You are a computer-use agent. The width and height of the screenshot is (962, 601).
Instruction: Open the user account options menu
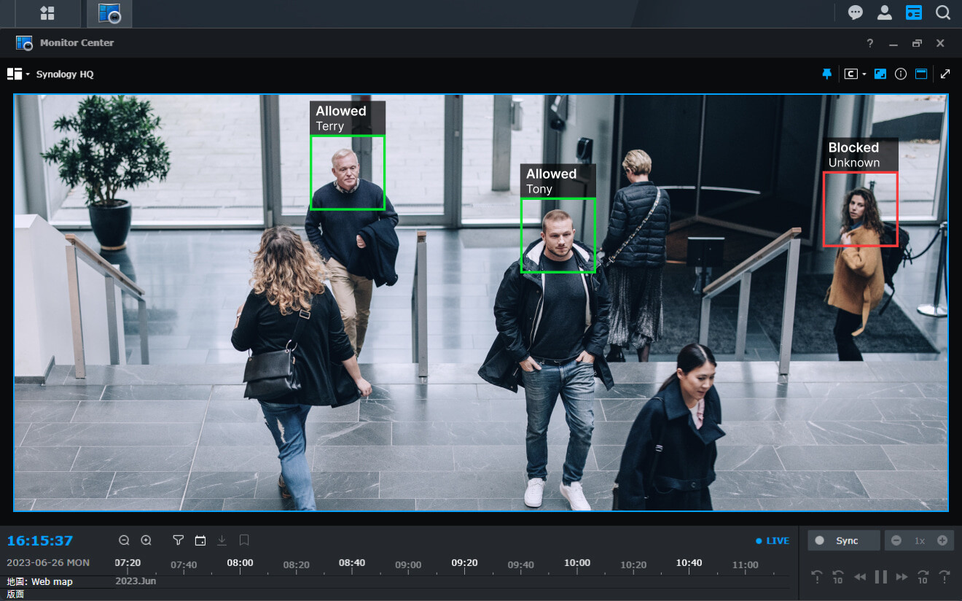[x=885, y=13]
